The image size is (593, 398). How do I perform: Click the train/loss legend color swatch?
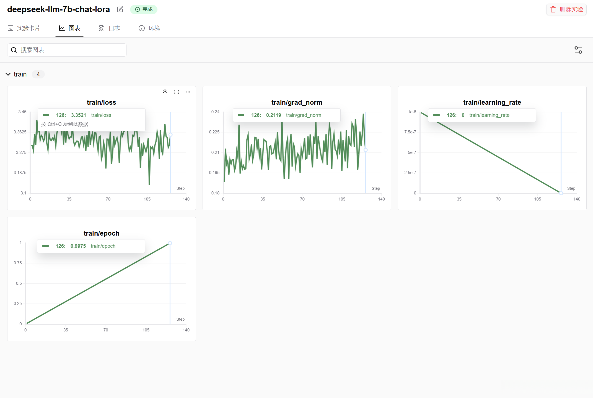pyautogui.click(x=46, y=115)
